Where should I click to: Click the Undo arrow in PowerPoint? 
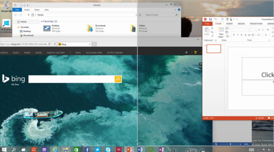point(215,19)
